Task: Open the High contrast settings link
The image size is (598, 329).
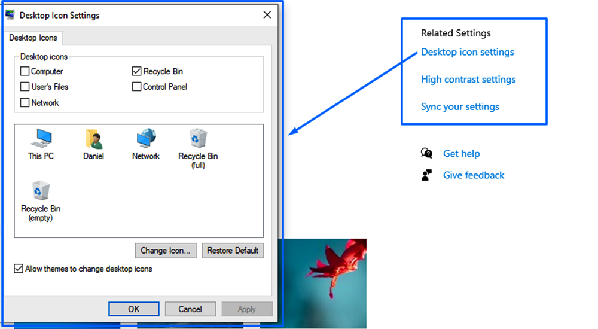Action: pos(468,80)
